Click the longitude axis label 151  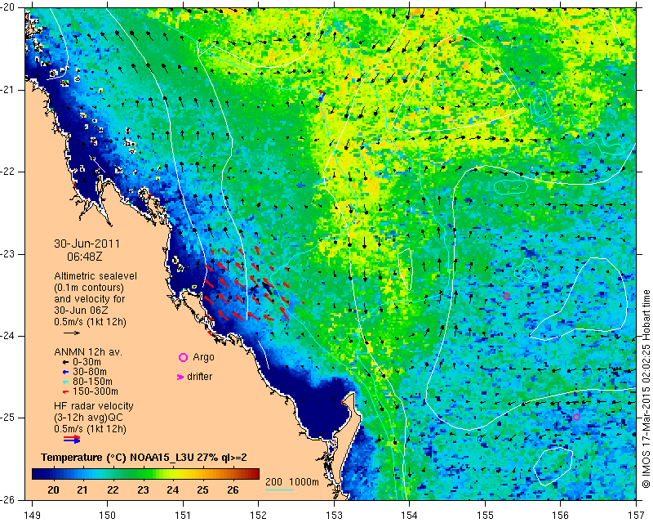tap(183, 516)
